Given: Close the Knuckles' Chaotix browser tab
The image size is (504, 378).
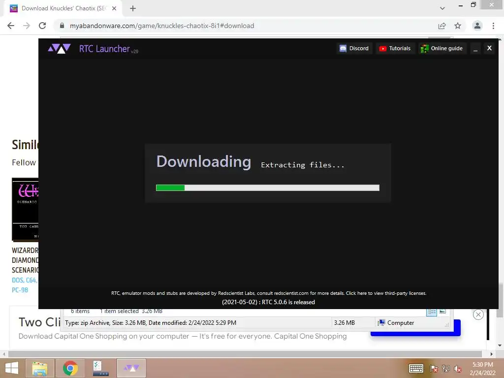Looking at the screenshot, I should pos(114,8).
